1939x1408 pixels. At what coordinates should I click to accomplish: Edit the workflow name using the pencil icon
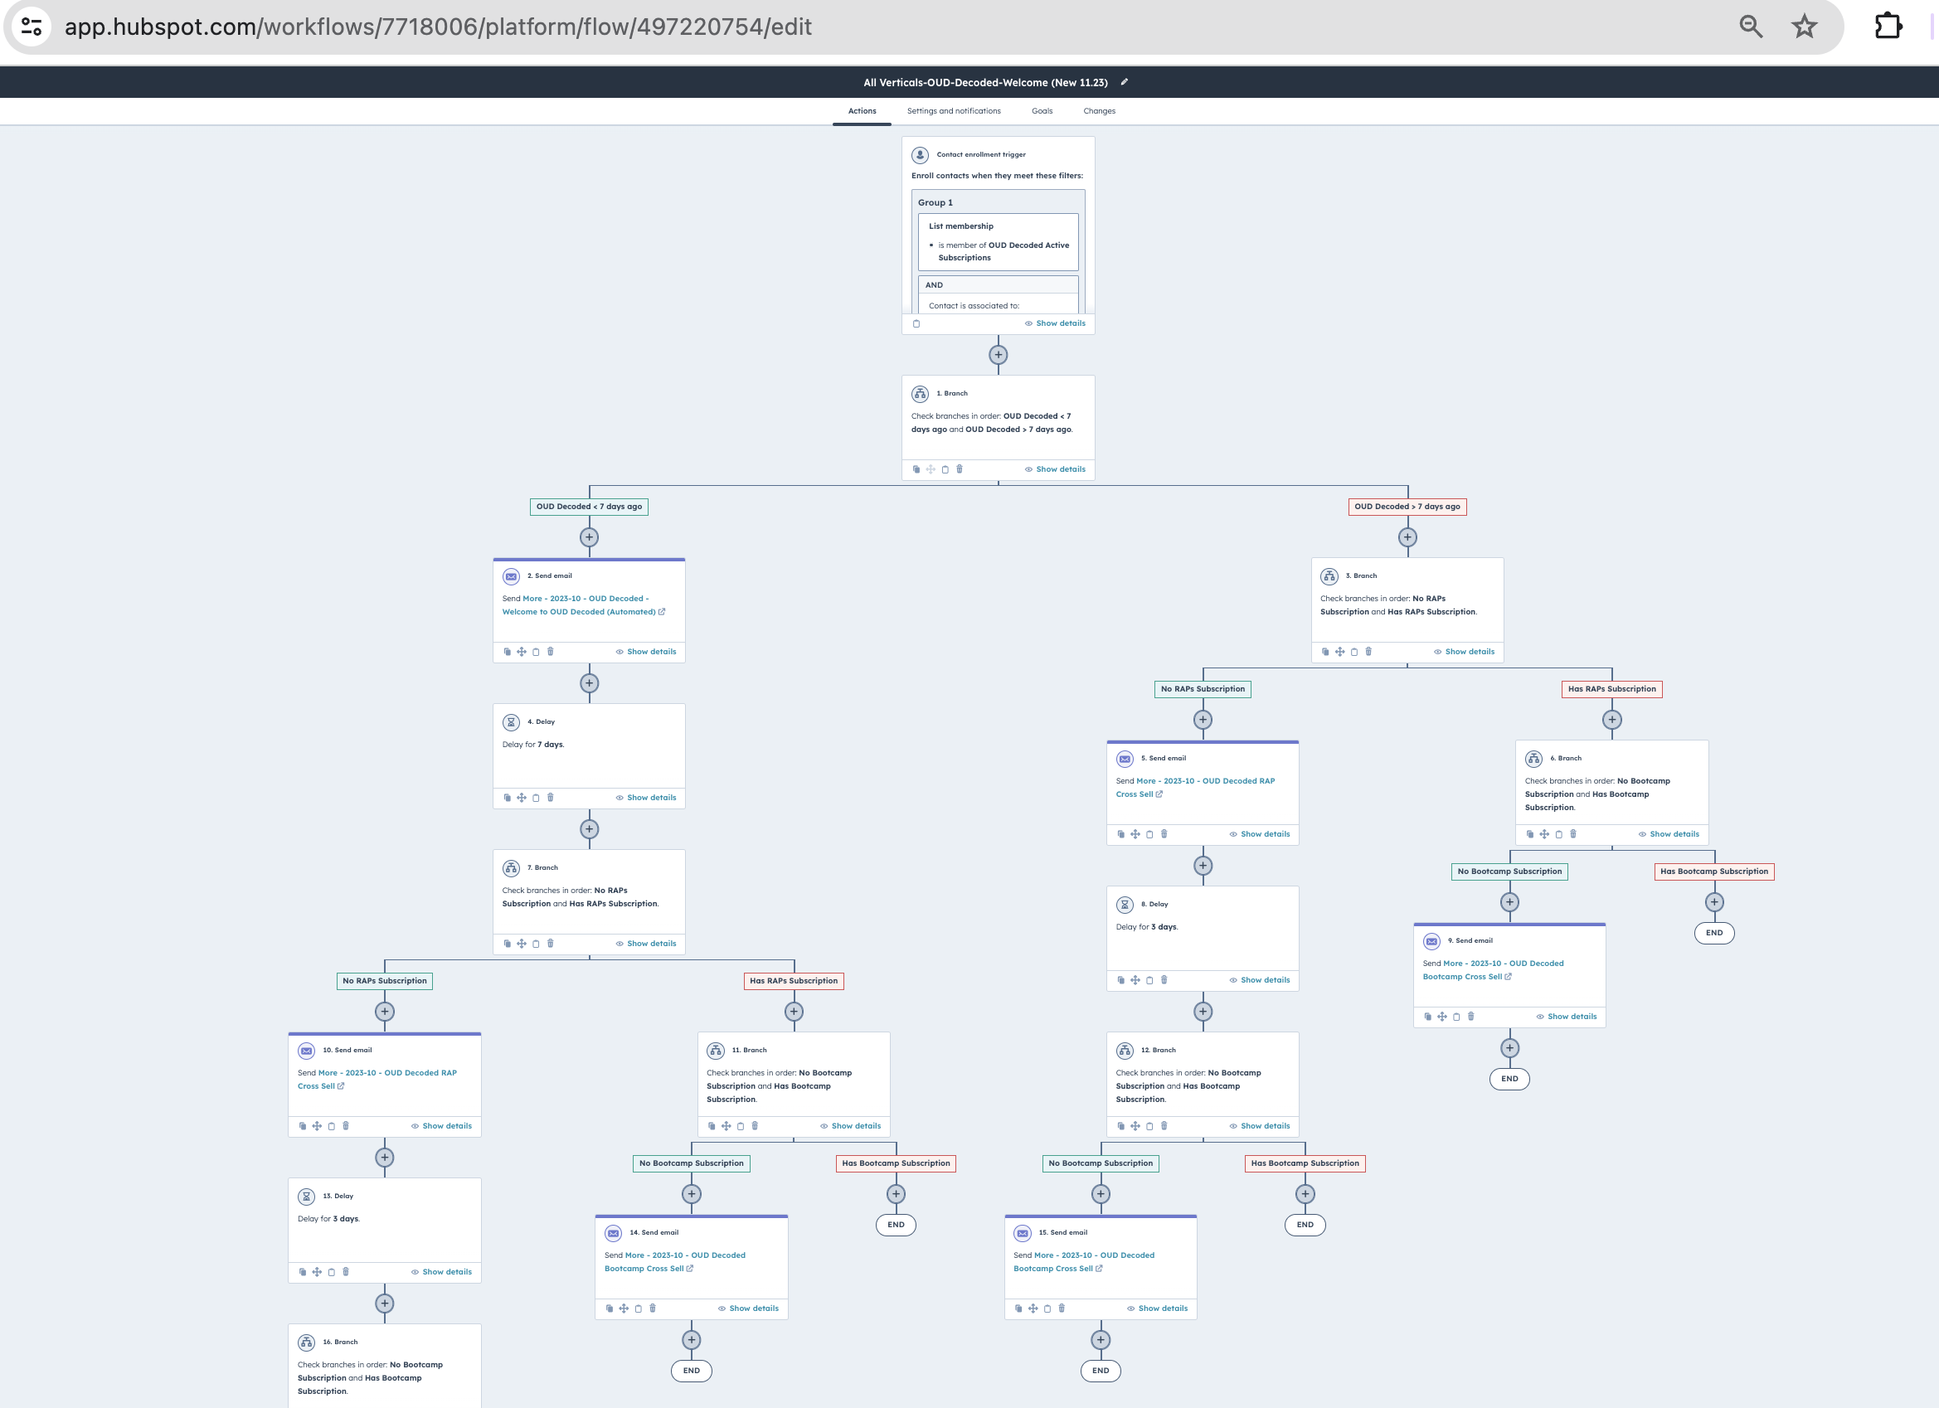point(1125,82)
